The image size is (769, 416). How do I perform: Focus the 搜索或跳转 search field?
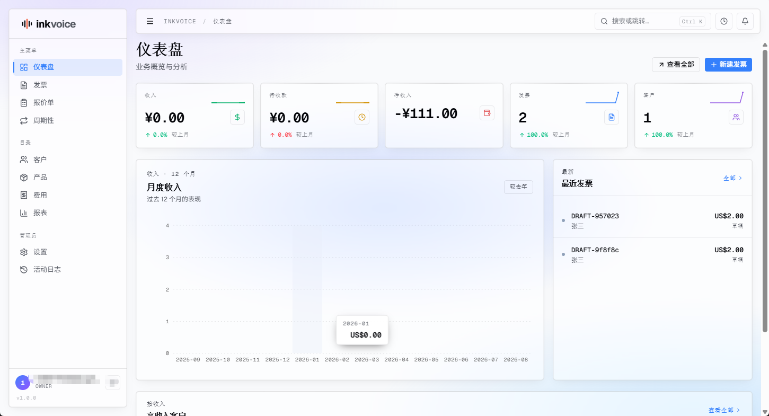(652, 21)
